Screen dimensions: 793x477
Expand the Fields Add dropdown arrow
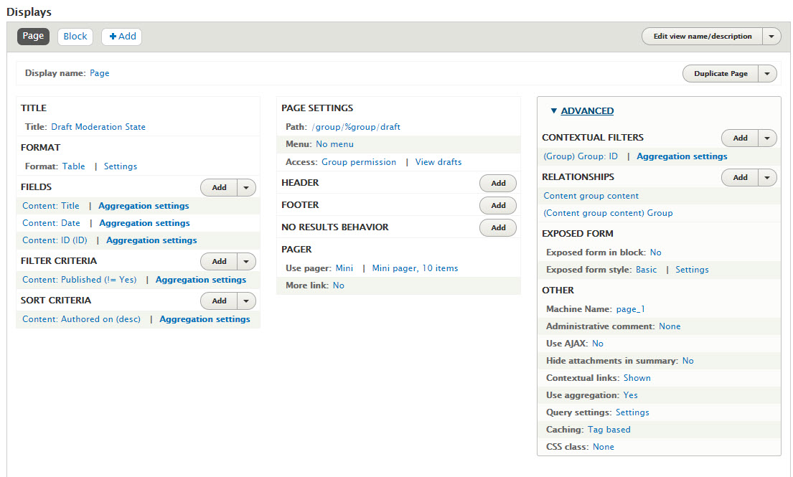(x=247, y=188)
